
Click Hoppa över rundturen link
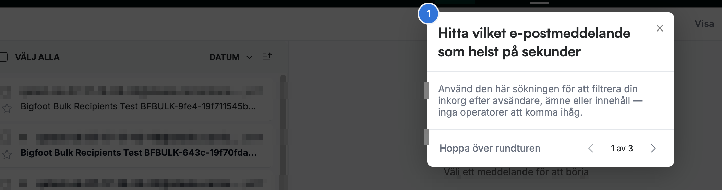(x=490, y=148)
